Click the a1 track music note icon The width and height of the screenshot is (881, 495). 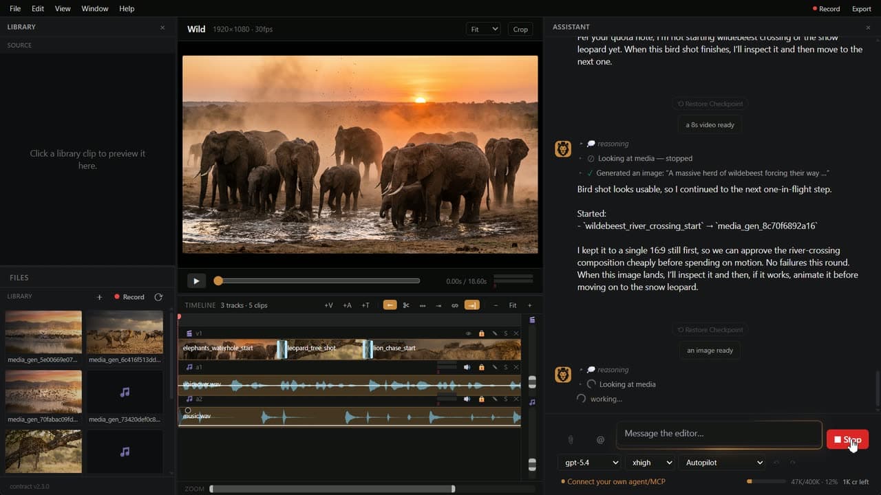189,367
